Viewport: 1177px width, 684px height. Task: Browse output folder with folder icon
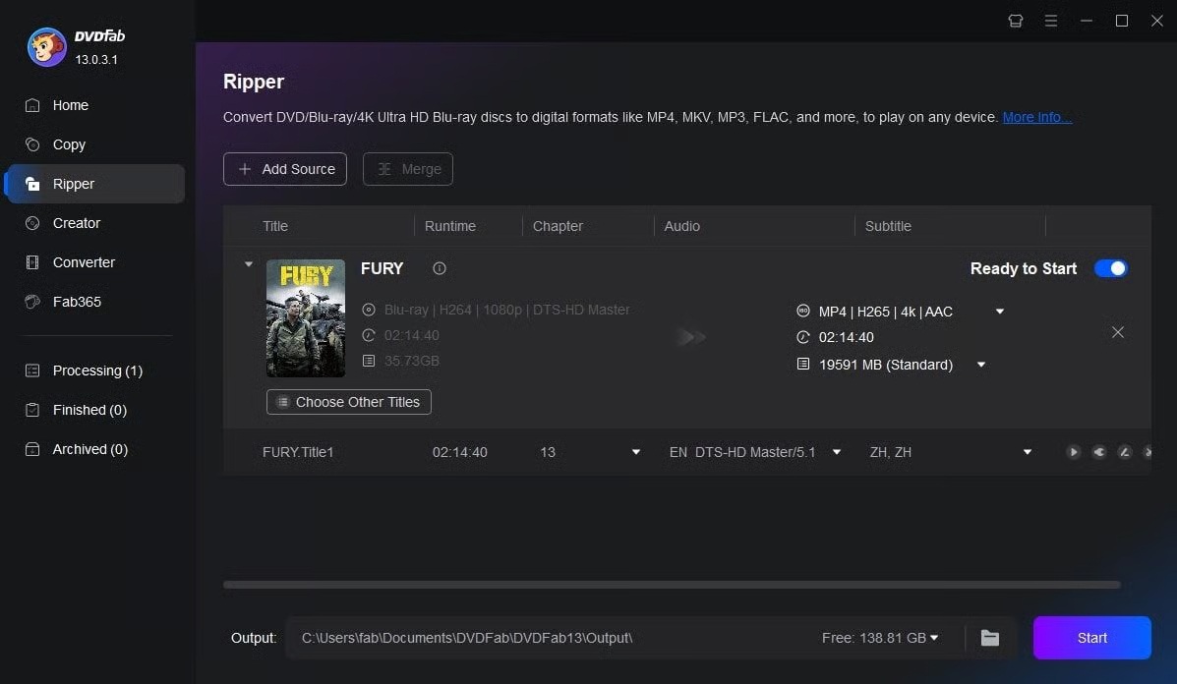[990, 638]
